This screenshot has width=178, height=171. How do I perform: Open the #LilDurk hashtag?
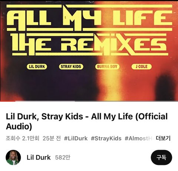click(76, 138)
